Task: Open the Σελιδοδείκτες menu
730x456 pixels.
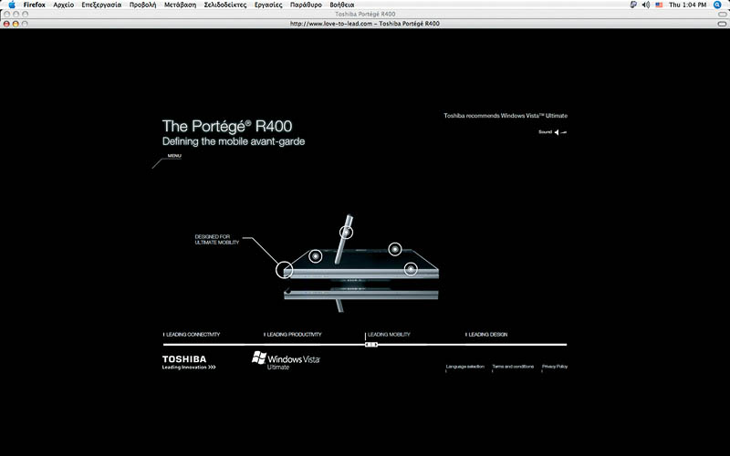Action: point(225,5)
